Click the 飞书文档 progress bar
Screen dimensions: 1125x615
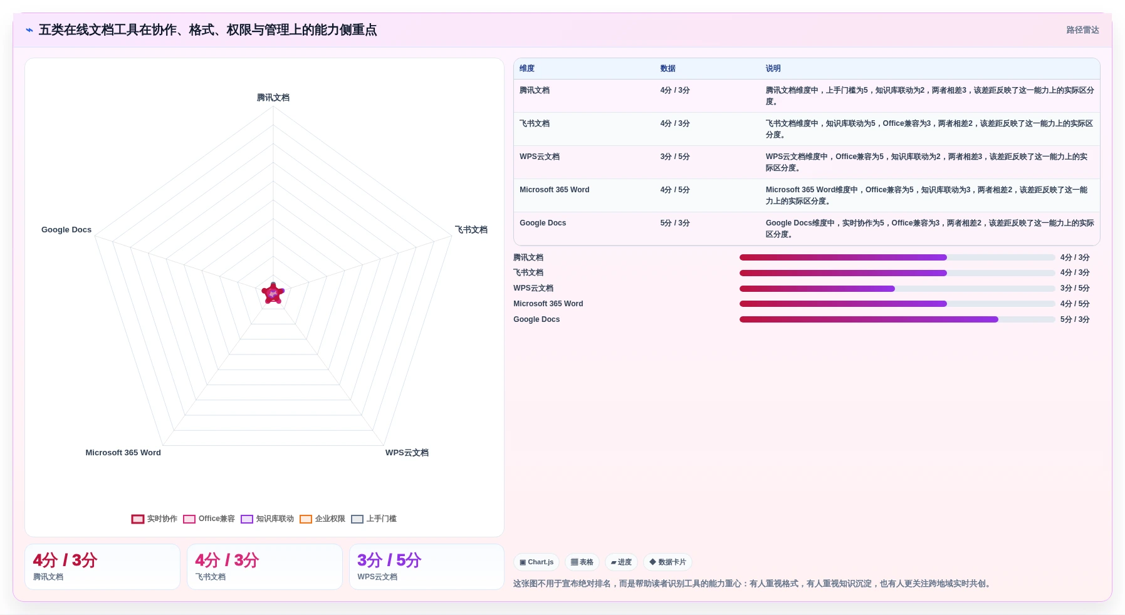[x=897, y=273]
